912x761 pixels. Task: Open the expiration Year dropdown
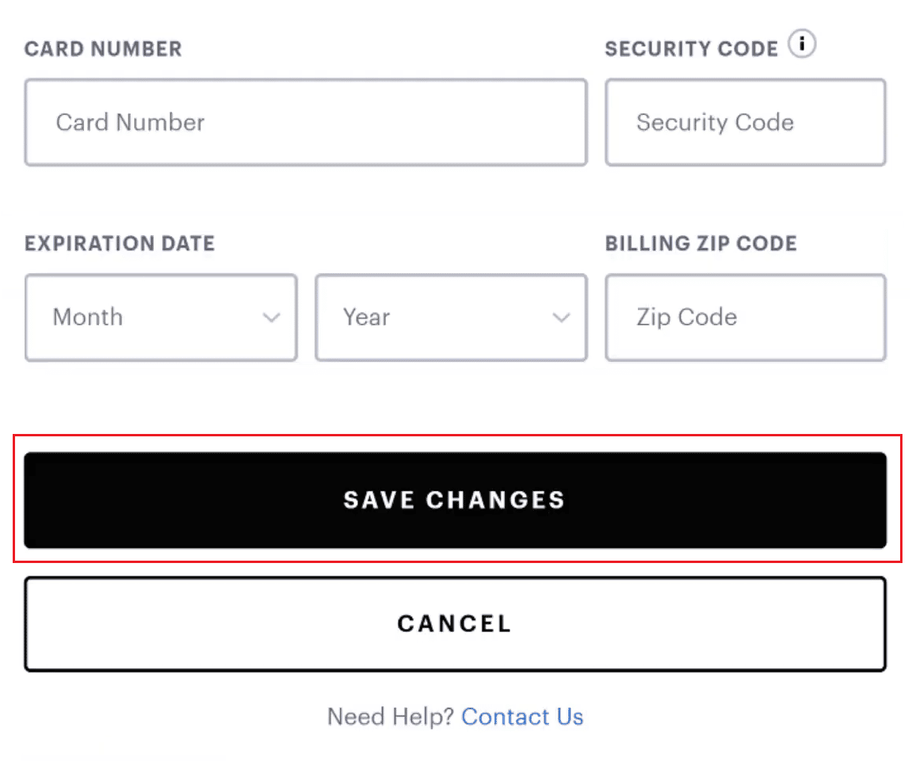[451, 318]
